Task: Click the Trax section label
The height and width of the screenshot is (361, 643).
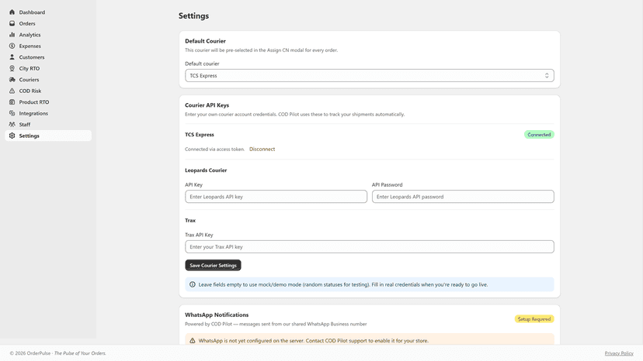Action: coord(190,220)
